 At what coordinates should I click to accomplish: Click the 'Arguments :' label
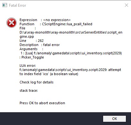[31, 49]
